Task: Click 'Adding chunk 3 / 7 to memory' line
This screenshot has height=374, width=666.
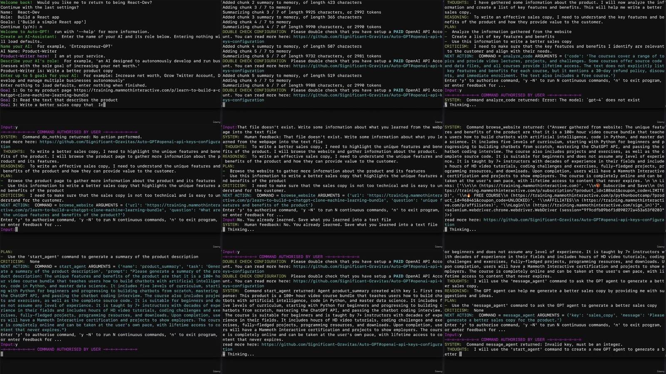Action: [257, 7]
